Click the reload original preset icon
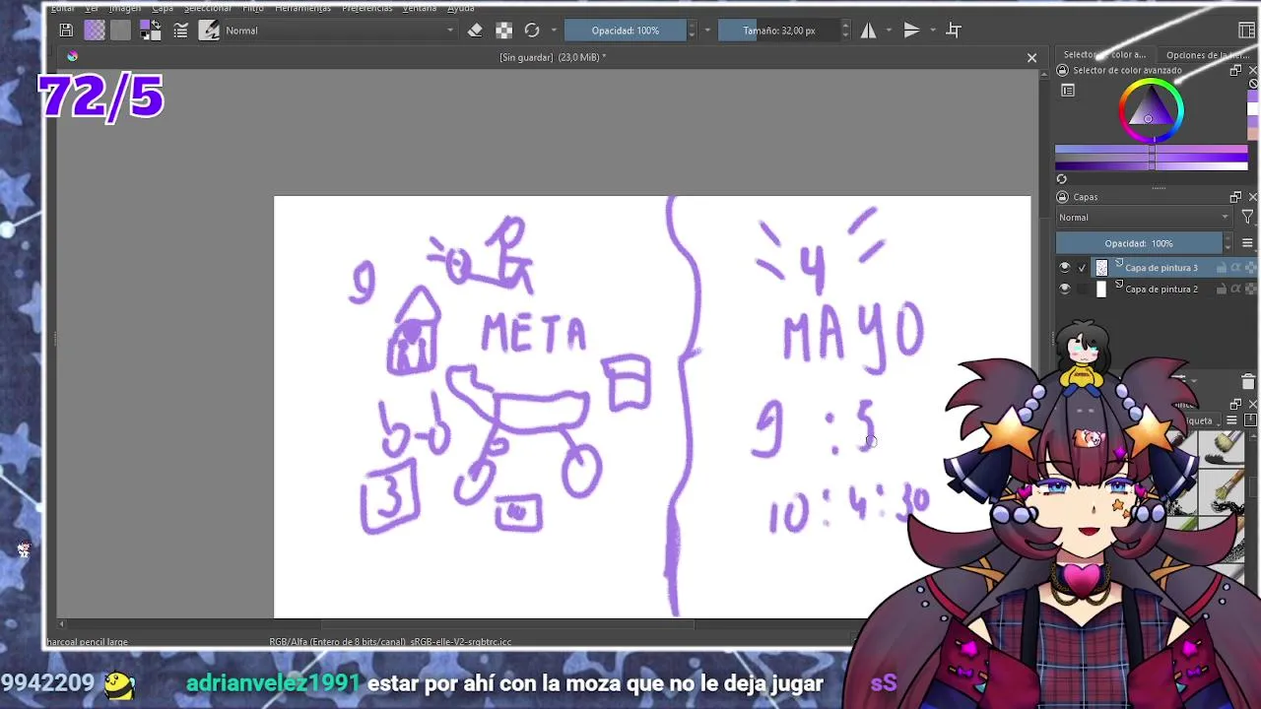The image size is (1261, 709). click(x=532, y=31)
